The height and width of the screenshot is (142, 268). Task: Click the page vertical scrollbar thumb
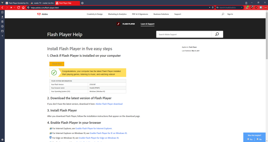click(267, 36)
